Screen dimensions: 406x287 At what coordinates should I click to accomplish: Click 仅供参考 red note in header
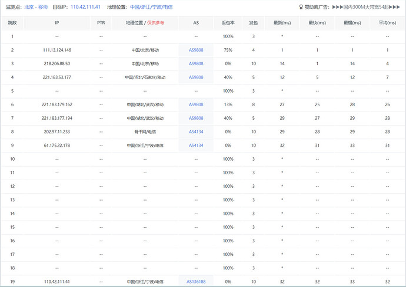pyautogui.click(x=155, y=23)
